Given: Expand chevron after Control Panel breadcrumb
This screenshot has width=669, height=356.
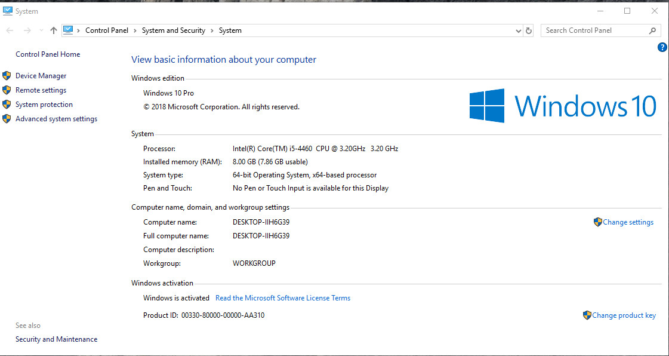Looking at the screenshot, I should (135, 30).
